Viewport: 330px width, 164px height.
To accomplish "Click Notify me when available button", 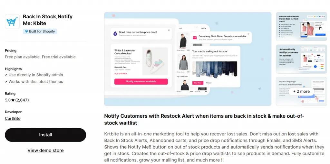I will 141,81.
